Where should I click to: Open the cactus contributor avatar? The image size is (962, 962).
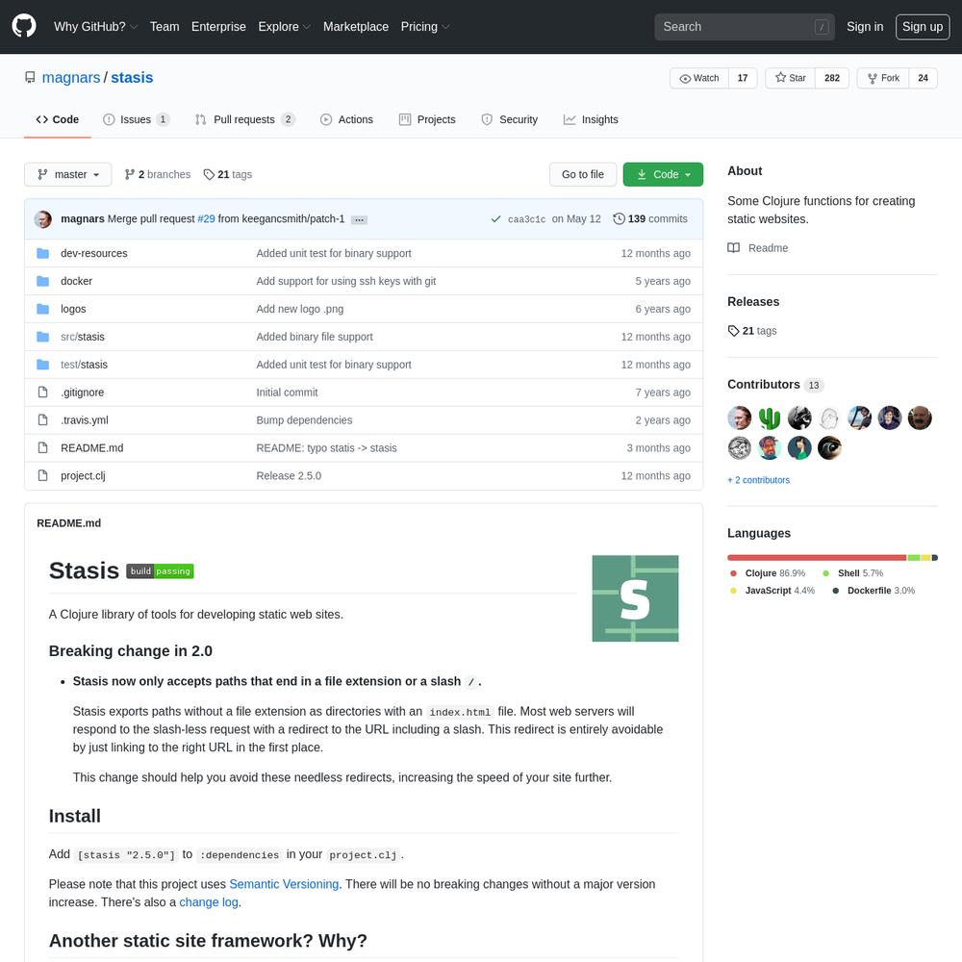click(x=770, y=418)
